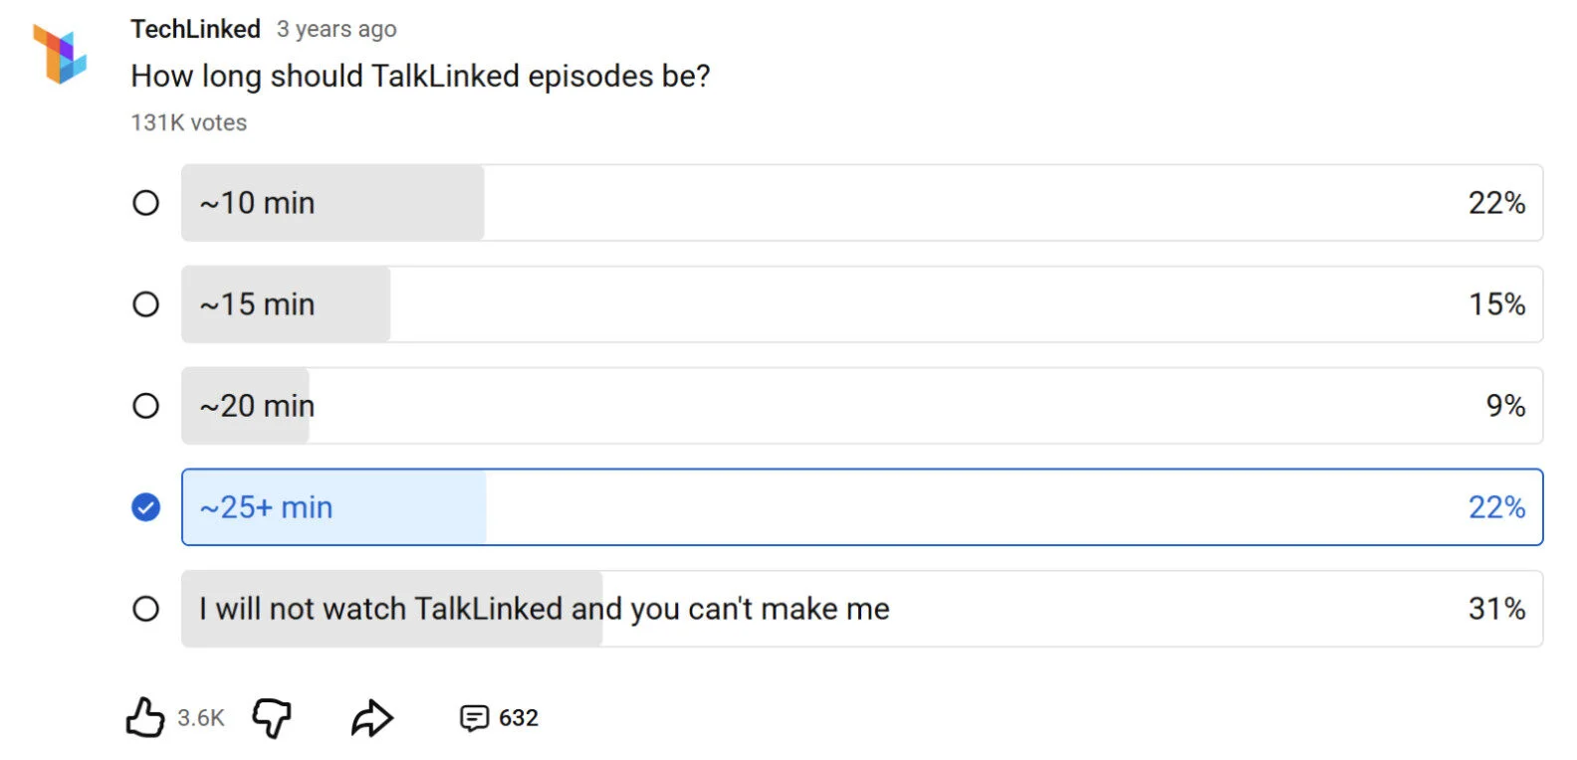Image resolution: width=1577 pixels, height=760 pixels.
Task: Open sharing options via the share arrow icon
Action: pyautogui.click(x=372, y=716)
